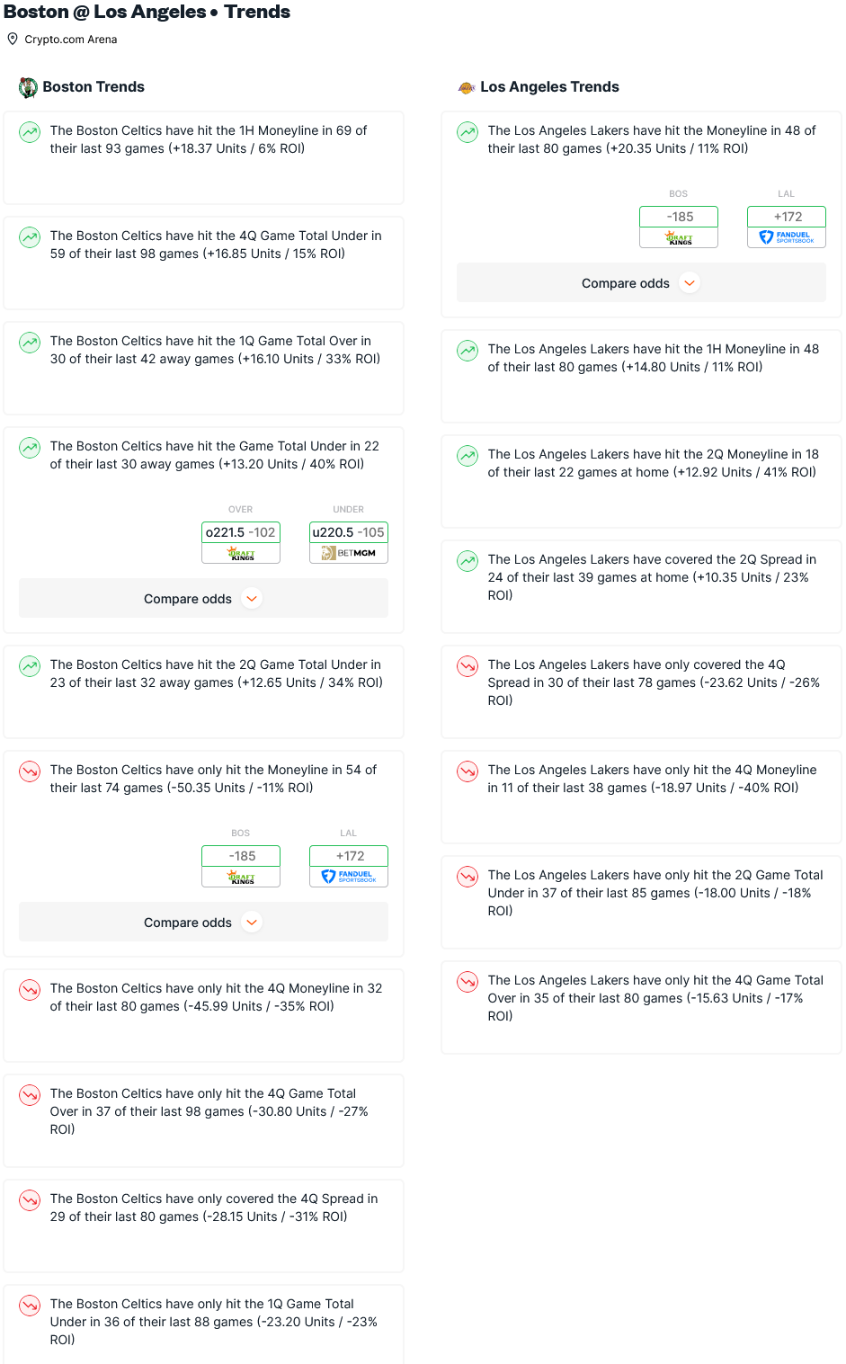Click the Los Angeles Trends section heading

coord(549,87)
